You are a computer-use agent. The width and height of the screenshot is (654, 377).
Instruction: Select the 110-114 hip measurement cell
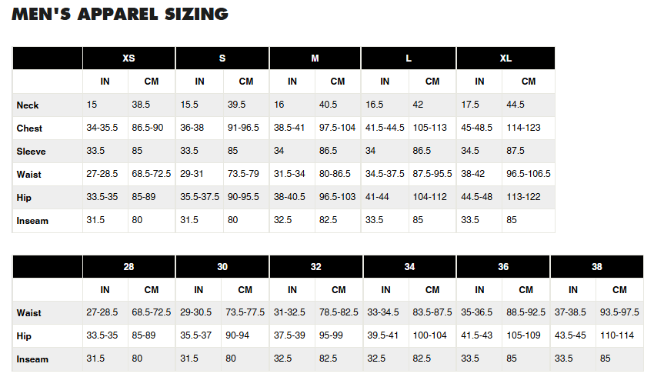point(617,336)
